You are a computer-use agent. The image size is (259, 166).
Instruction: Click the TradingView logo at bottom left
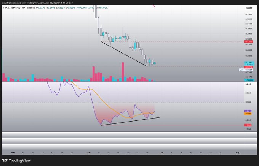tap(16, 160)
